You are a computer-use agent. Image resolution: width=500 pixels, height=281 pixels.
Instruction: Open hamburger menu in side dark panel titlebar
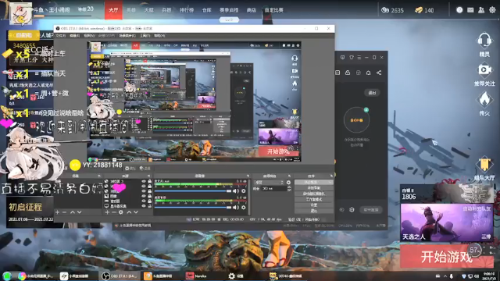coord(359,57)
